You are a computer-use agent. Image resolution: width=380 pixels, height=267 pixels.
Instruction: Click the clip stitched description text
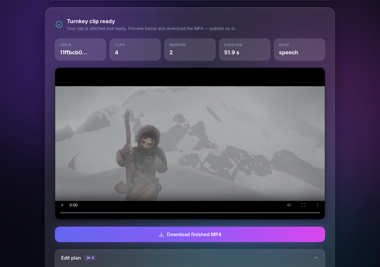(x=151, y=28)
